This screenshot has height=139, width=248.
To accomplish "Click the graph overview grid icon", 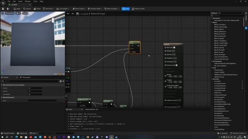I will (x=77, y=14).
